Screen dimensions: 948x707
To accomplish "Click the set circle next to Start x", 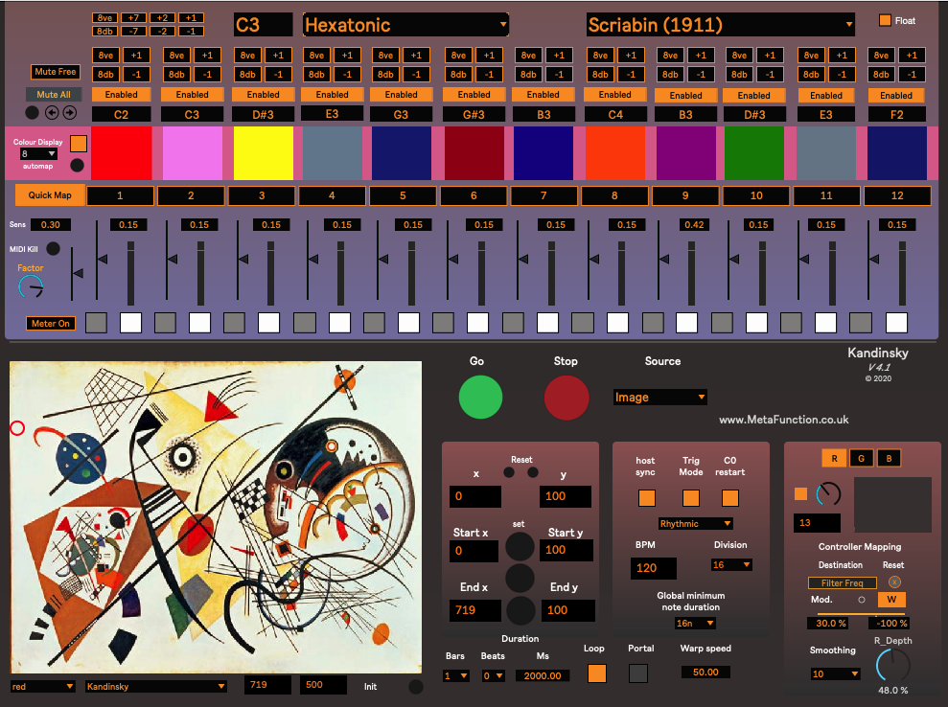I will [520, 546].
